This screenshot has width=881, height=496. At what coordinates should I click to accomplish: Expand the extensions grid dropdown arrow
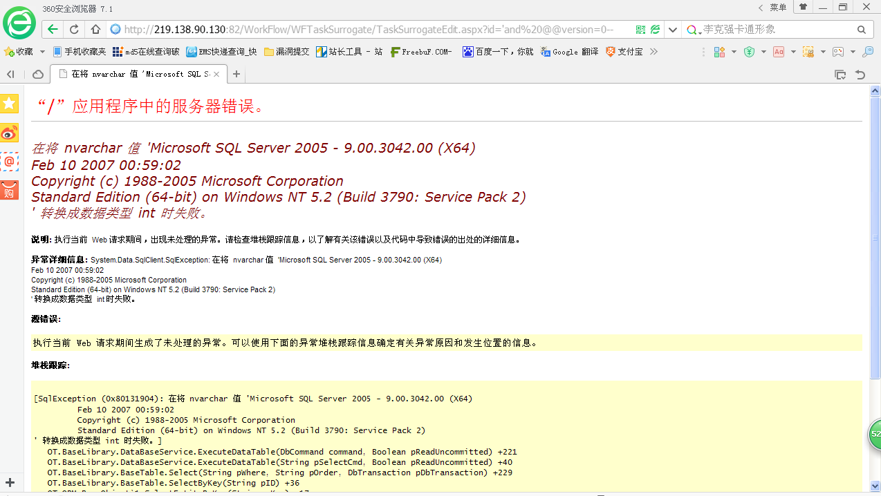733,52
